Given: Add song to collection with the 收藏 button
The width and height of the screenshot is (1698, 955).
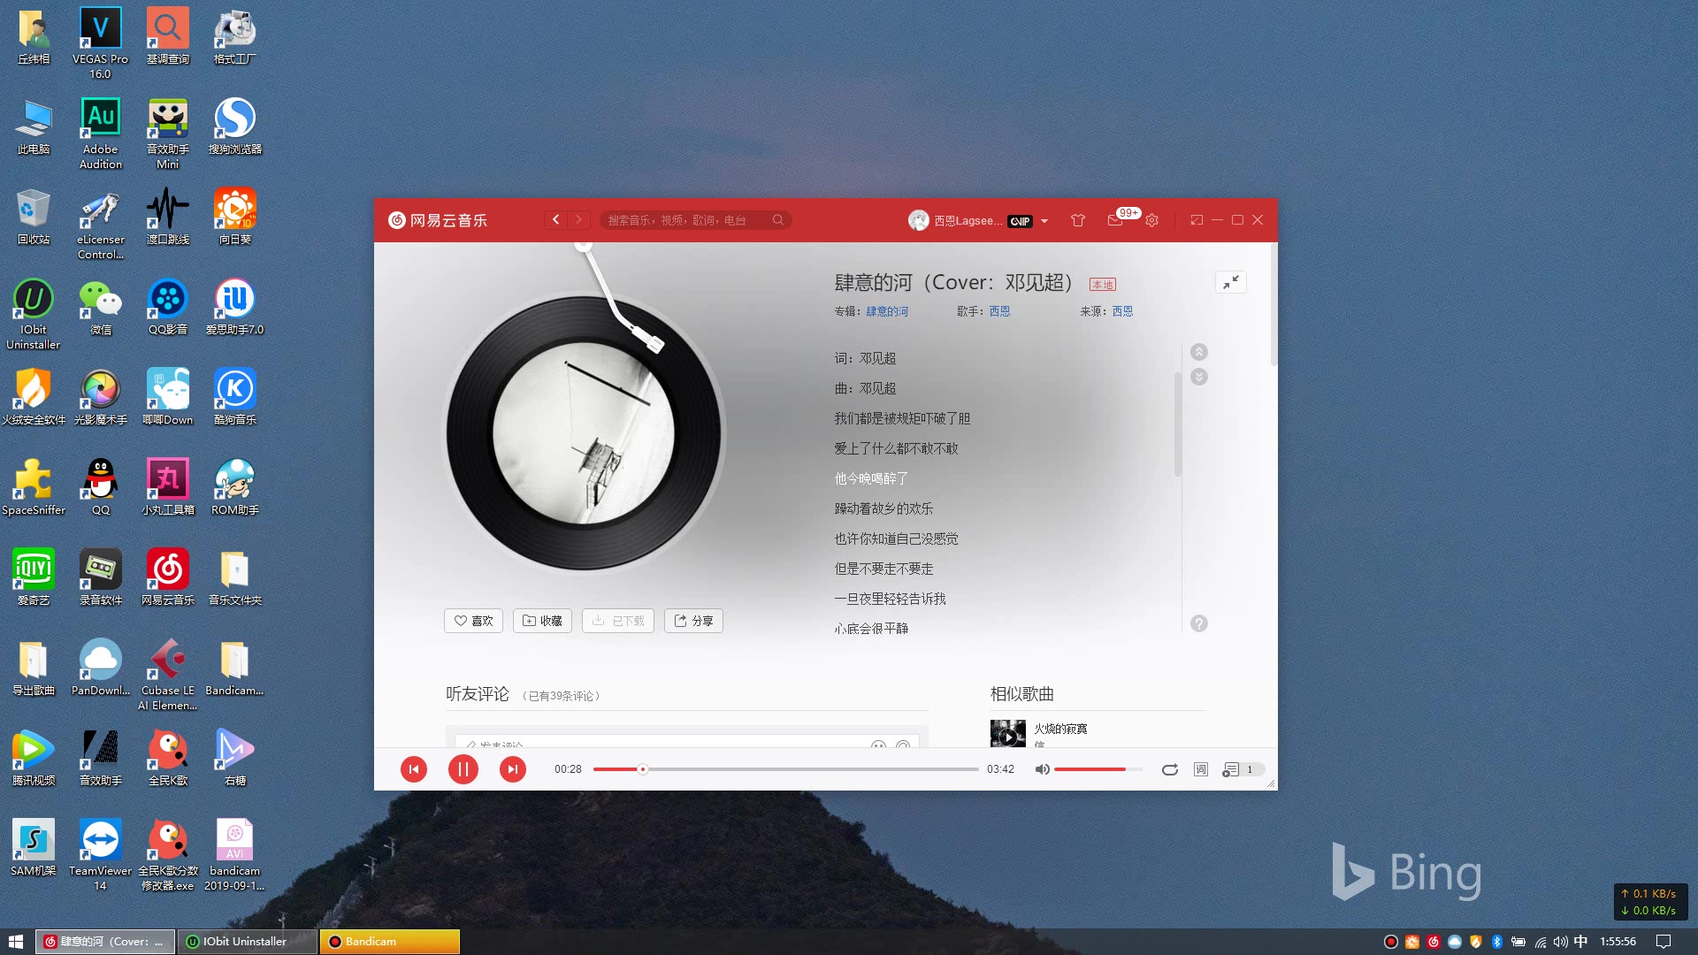Looking at the screenshot, I should 542,621.
